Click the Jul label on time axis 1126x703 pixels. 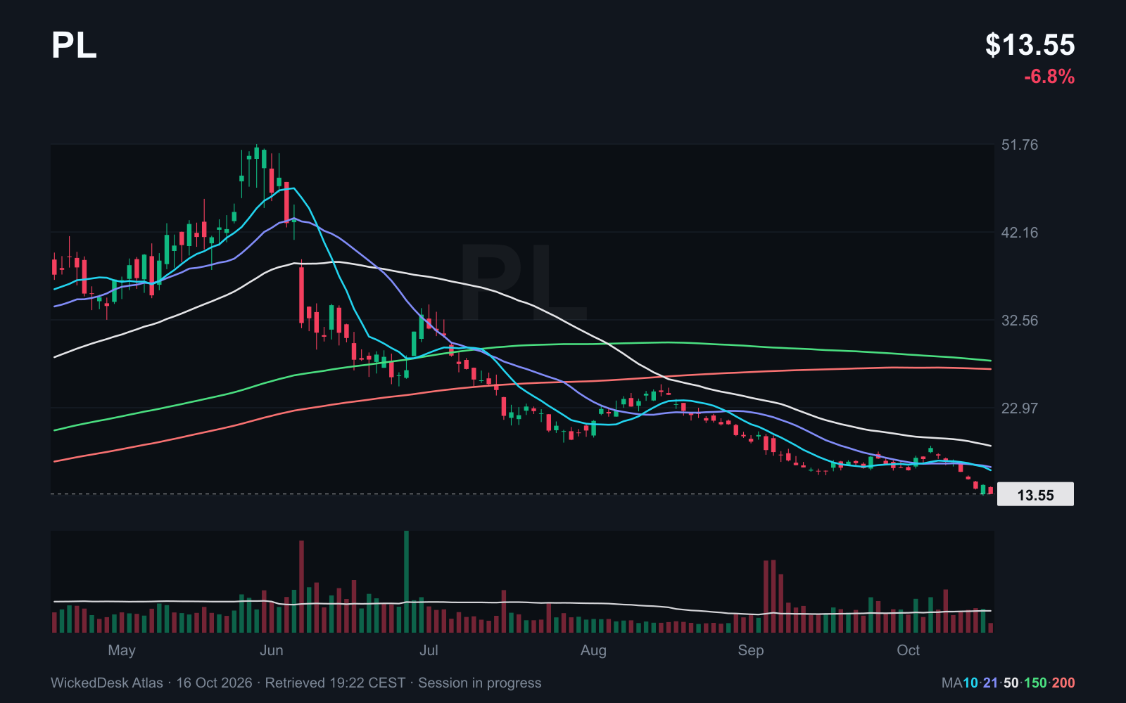(x=429, y=650)
